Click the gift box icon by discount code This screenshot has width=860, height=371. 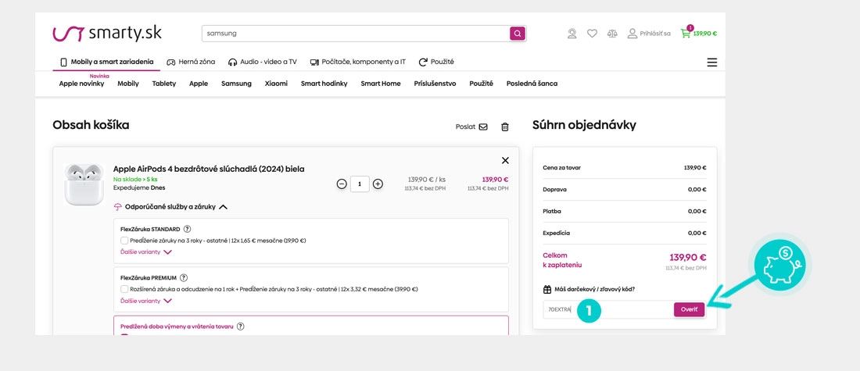click(x=546, y=289)
